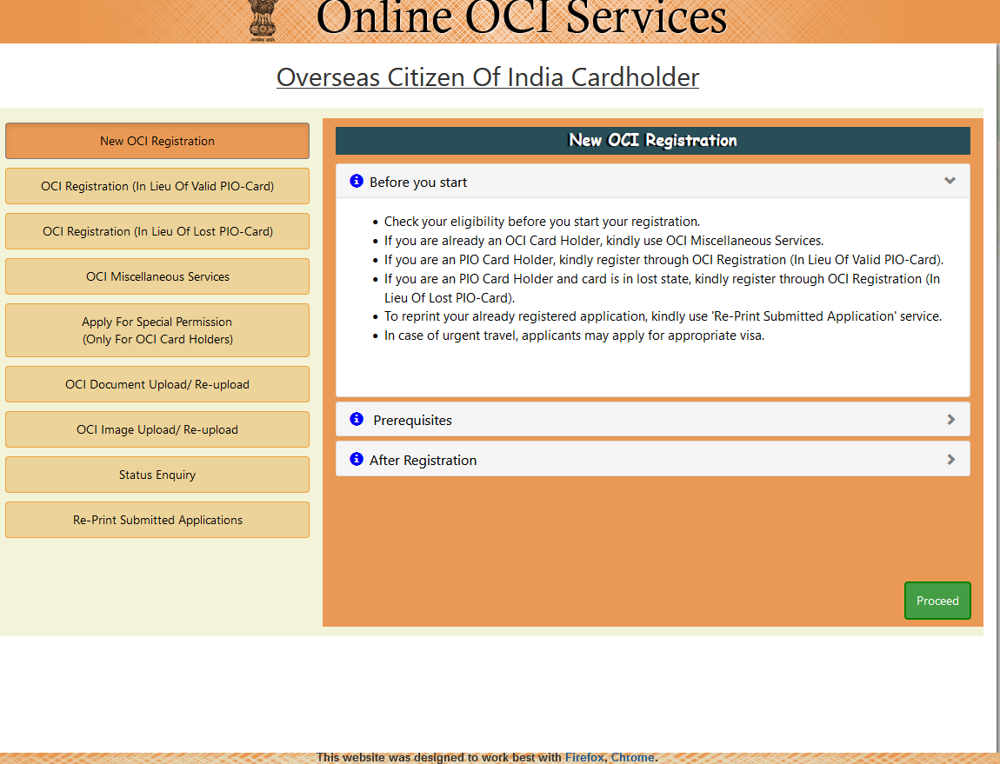The width and height of the screenshot is (1000, 764).
Task: Open the After Registration section header
Action: pos(652,459)
